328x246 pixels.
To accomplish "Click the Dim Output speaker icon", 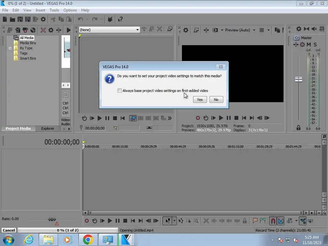I will (x=314, y=29).
